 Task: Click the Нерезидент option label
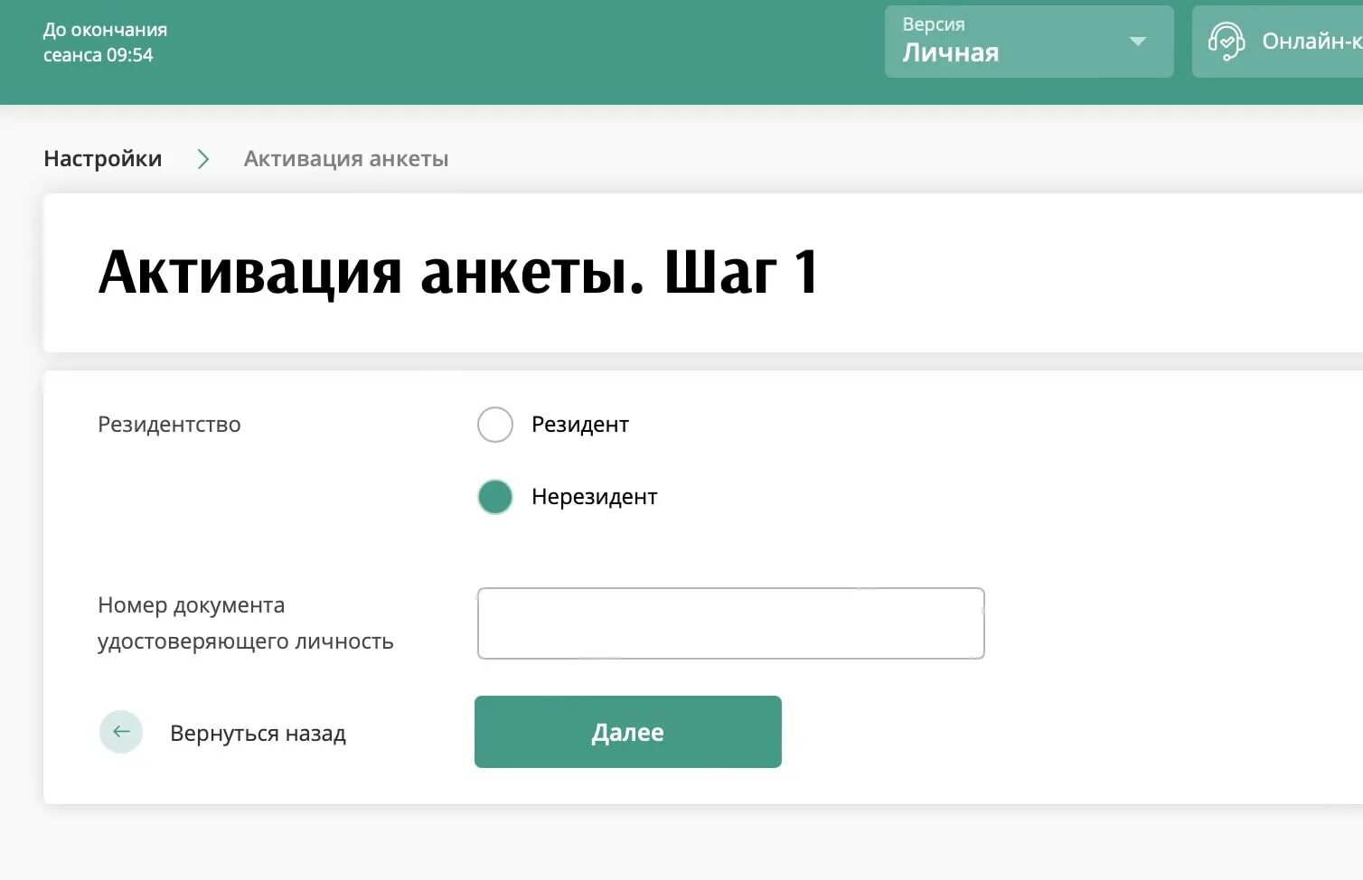(x=594, y=497)
